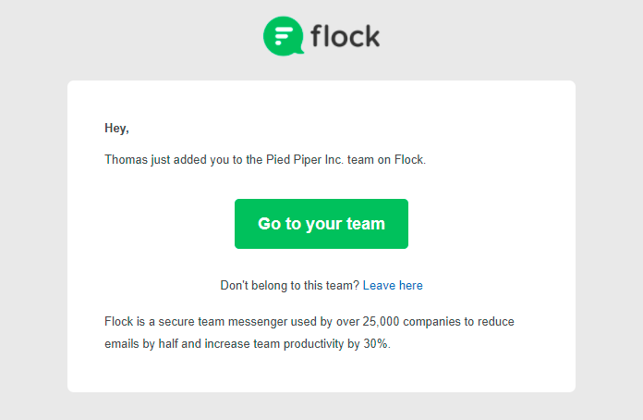This screenshot has height=420, width=643.
Task: Click the gray background outside the email card
Action: (x=33, y=205)
